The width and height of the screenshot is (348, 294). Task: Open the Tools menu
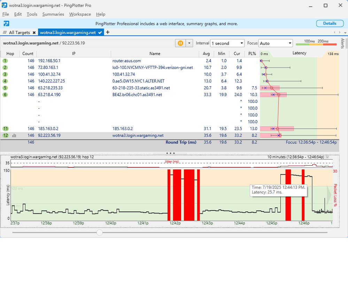coord(32,14)
